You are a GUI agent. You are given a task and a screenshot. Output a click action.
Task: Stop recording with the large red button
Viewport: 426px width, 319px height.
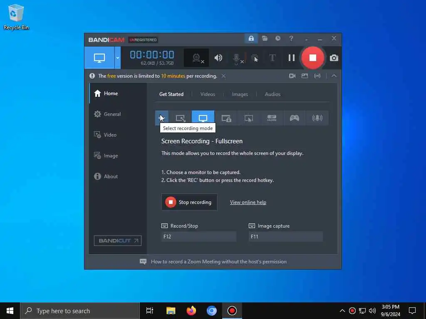(313, 58)
